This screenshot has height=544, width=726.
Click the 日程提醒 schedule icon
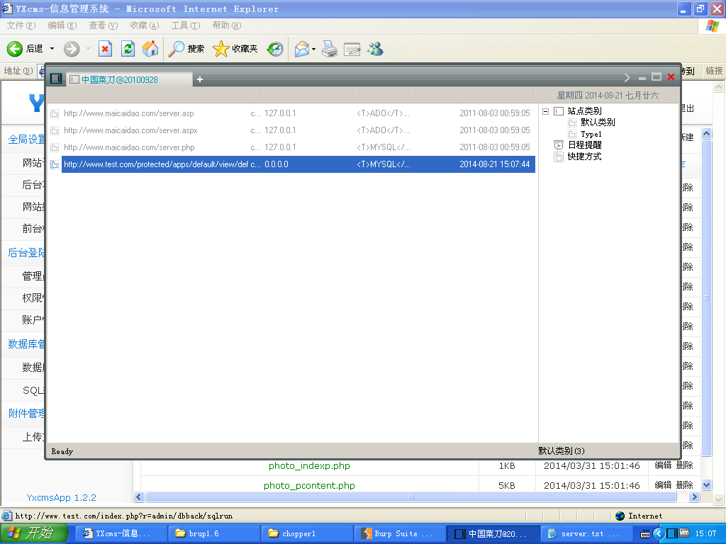(x=559, y=145)
